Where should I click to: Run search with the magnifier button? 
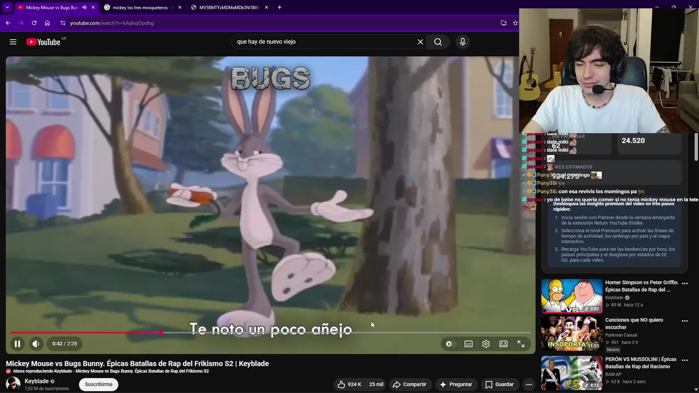pos(438,42)
